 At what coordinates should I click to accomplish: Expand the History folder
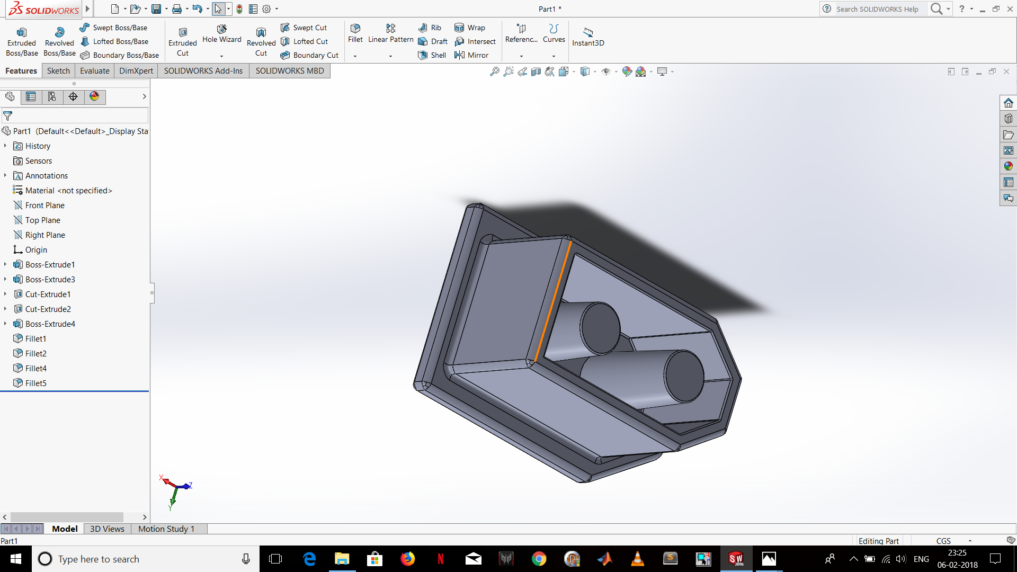[5, 146]
